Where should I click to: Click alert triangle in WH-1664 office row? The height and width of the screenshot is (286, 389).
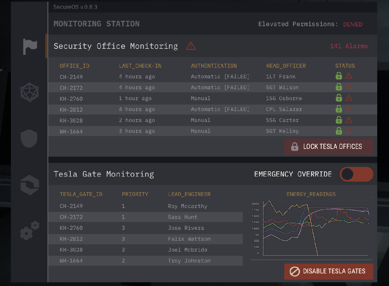[349, 131]
